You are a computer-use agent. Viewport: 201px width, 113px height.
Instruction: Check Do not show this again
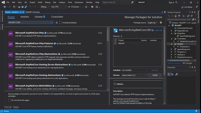[9, 100]
